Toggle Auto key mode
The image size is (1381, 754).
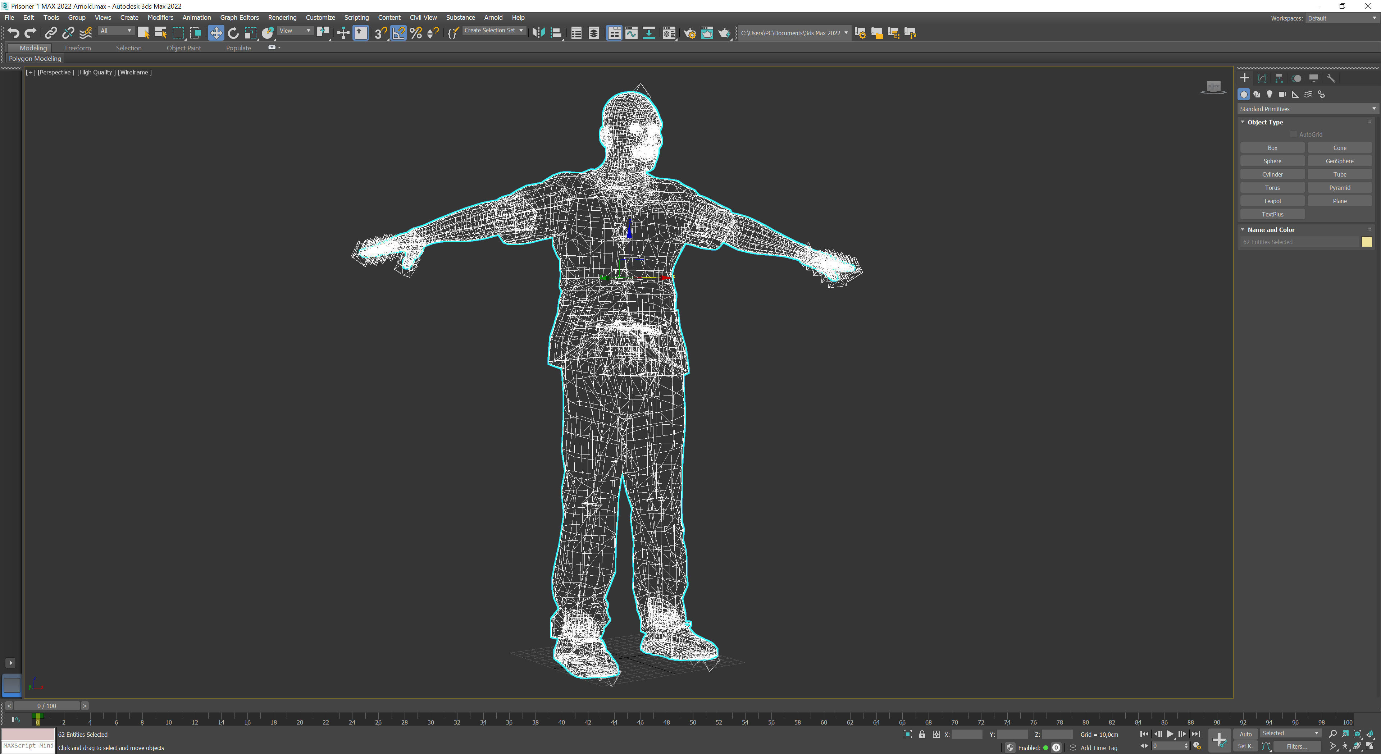coord(1245,734)
